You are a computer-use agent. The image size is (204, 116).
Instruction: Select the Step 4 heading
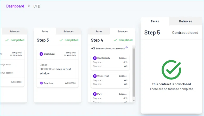pyautogui.click(x=97, y=40)
